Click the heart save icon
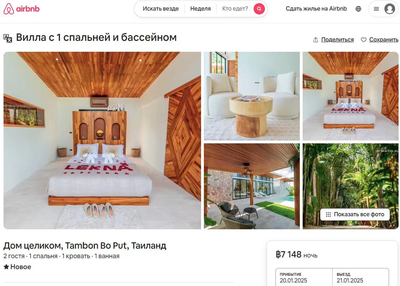The width and height of the screenshot is (400, 286). (364, 40)
